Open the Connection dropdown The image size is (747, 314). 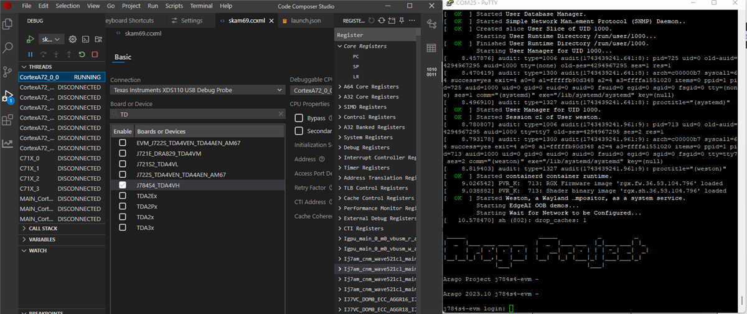tap(197, 90)
